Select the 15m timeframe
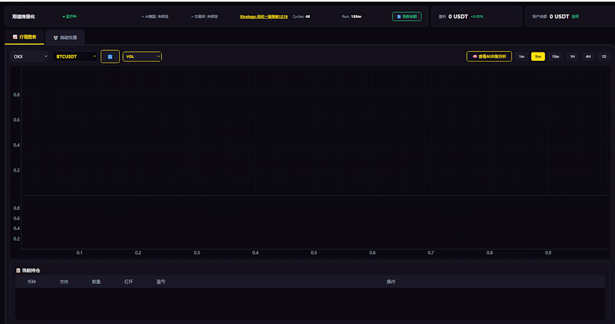Image resolution: width=615 pixels, height=324 pixels. click(555, 56)
